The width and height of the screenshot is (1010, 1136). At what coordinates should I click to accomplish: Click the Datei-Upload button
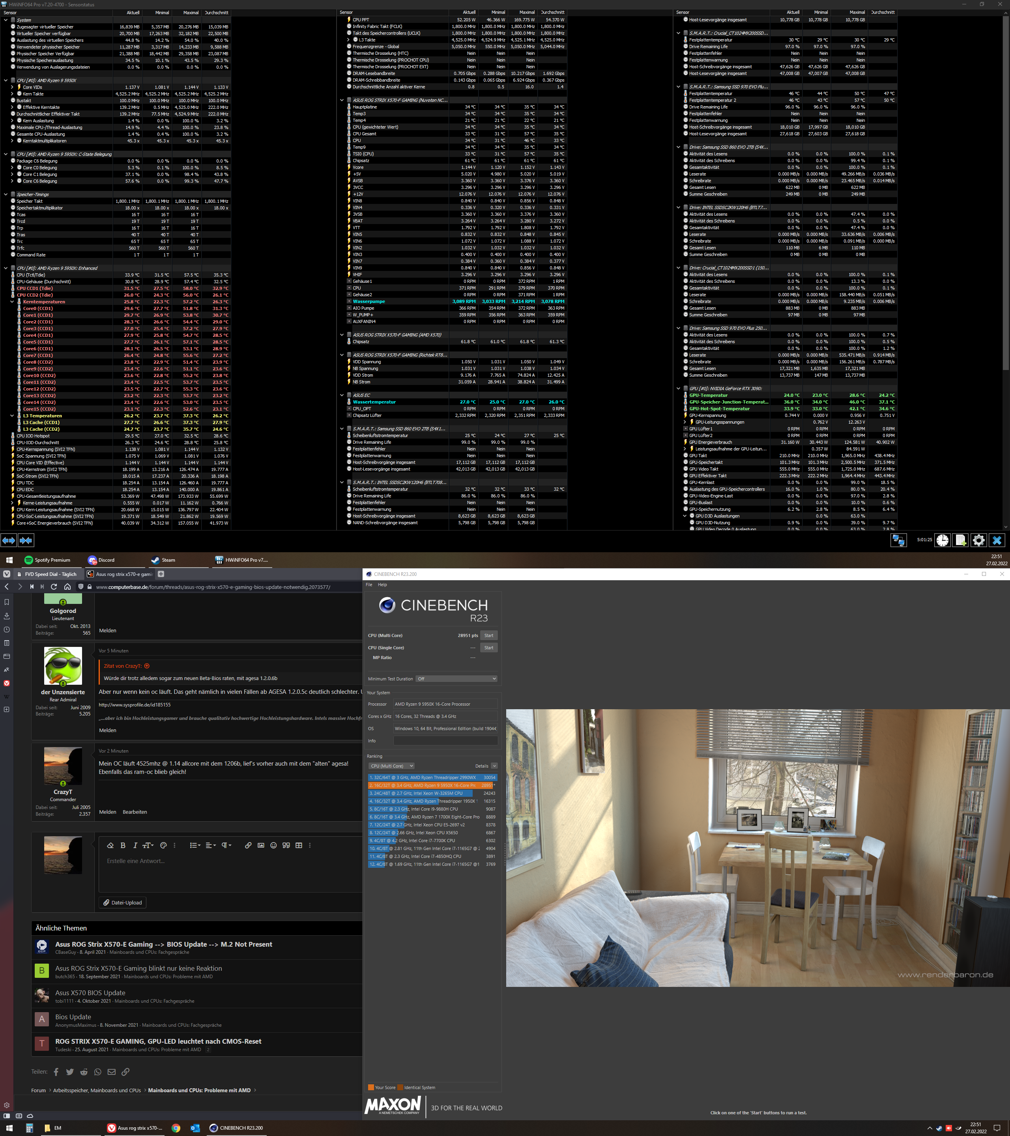123,902
